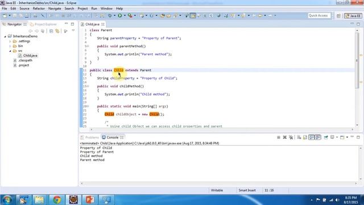This screenshot has height=205, width=364.
Task: Click the Print toolbar icon
Action: (27, 15)
